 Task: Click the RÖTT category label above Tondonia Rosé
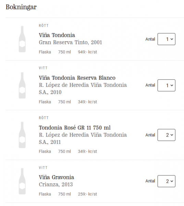pos(44,118)
